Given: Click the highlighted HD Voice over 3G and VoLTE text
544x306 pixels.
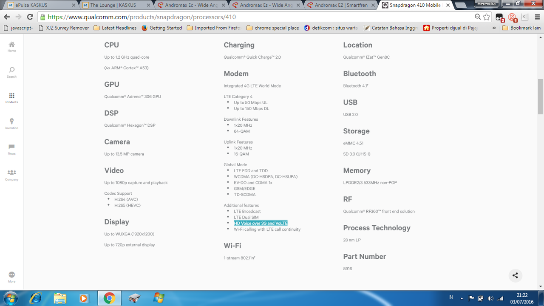Looking at the screenshot, I should click(261, 223).
